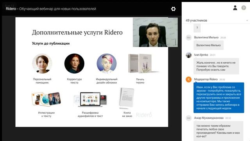Expand the 49 участников participants dropdown
This screenshot has width=250, height=141.
pos(247,20)
